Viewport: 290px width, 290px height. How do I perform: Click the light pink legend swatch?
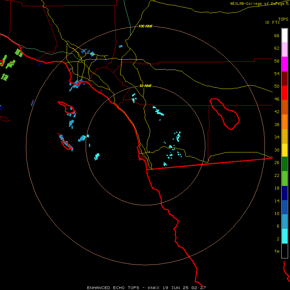285,49
